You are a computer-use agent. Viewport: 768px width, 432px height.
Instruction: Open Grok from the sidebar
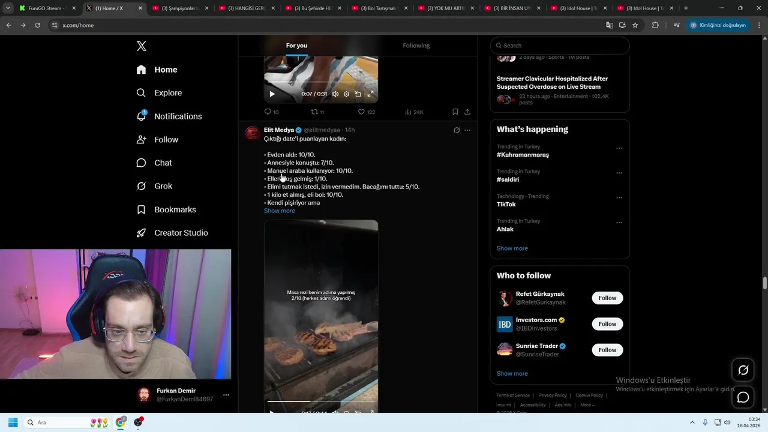point(154,186)
